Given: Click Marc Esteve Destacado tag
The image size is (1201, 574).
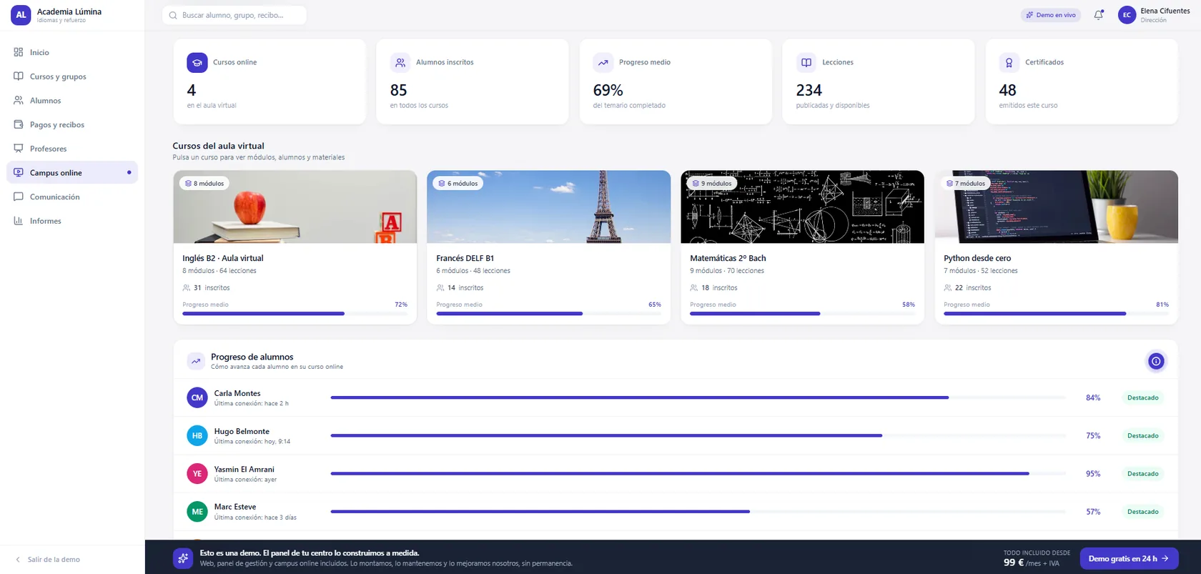Looking at the screenshot, I should [x=1142, y=512].
